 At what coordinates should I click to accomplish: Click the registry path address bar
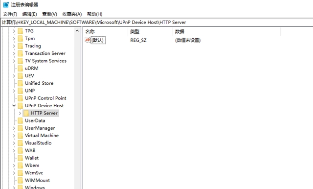click(157, 23)
